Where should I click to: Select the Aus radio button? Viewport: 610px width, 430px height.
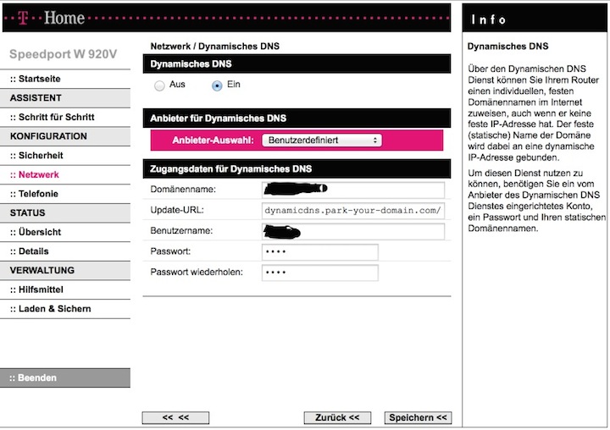click(x=159, y=85)
